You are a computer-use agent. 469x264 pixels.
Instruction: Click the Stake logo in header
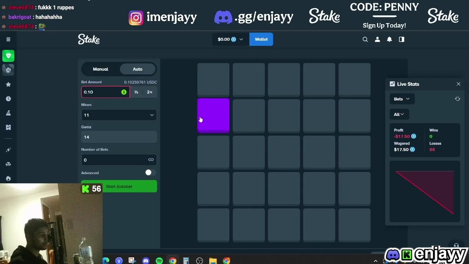89,39
